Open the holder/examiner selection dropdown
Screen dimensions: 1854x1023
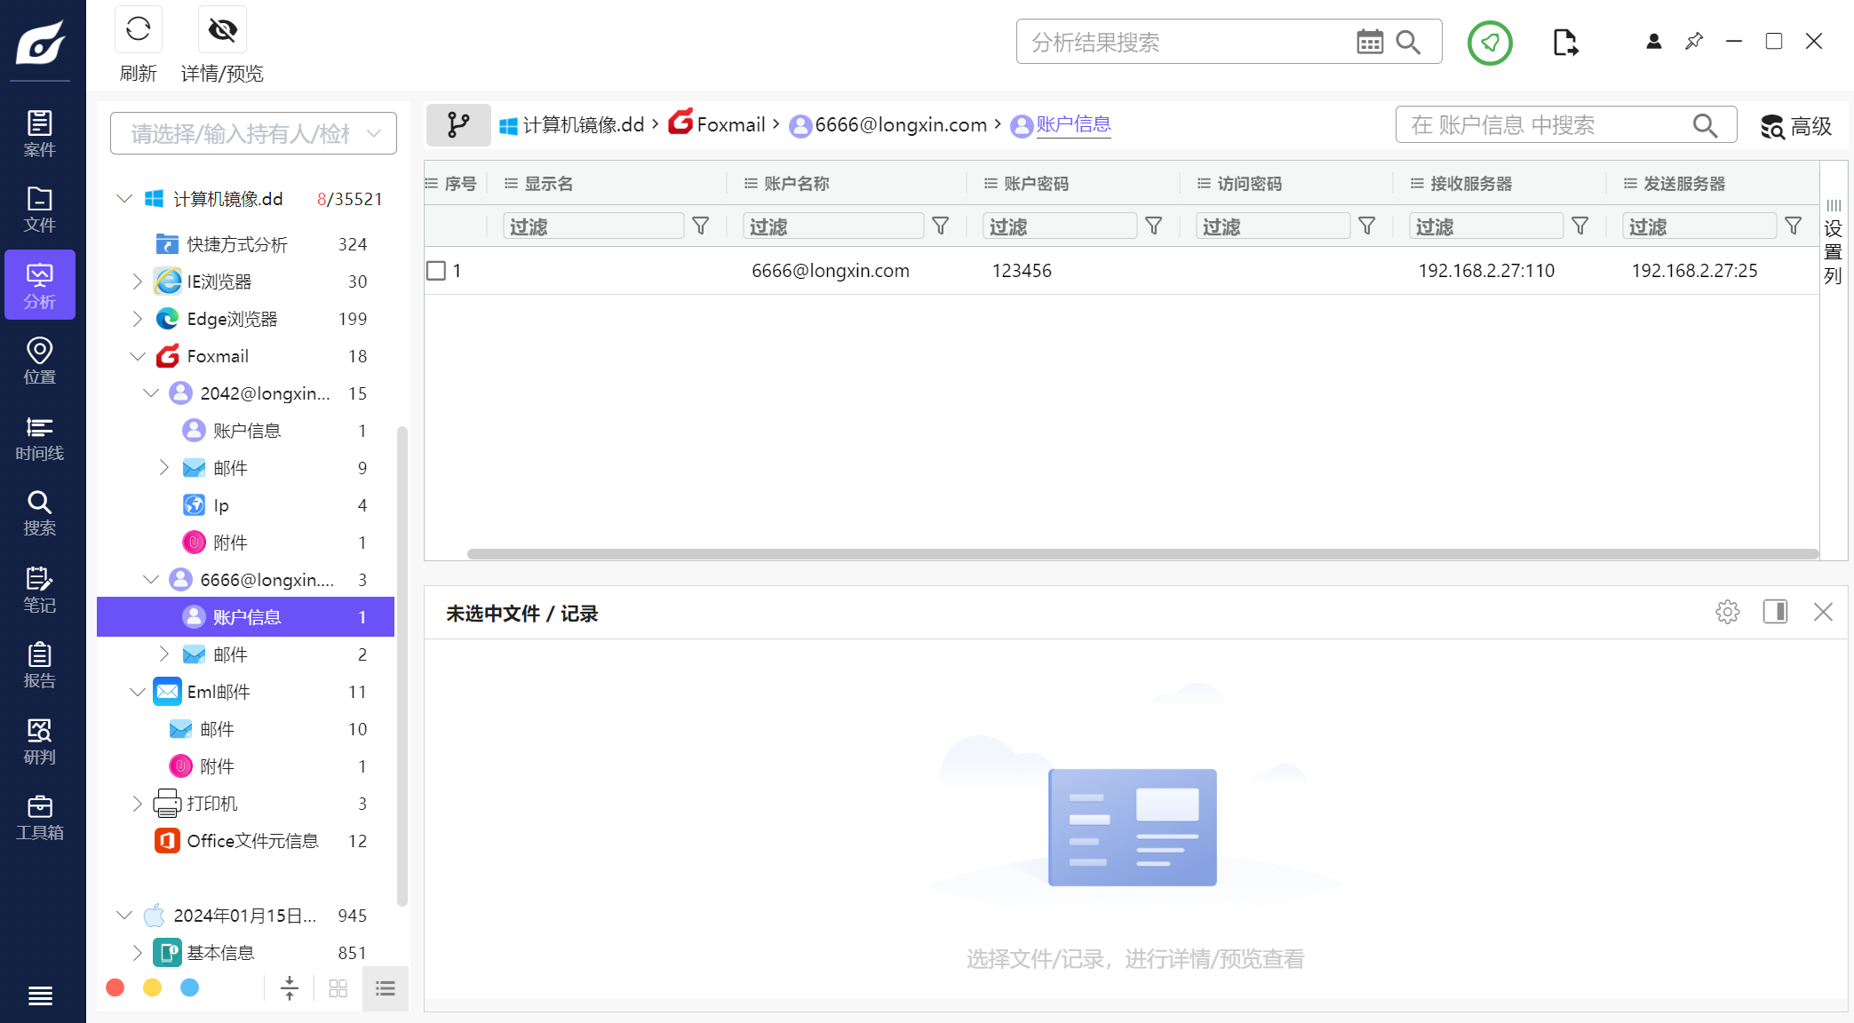pyautogui.click(x=253, y=134)
